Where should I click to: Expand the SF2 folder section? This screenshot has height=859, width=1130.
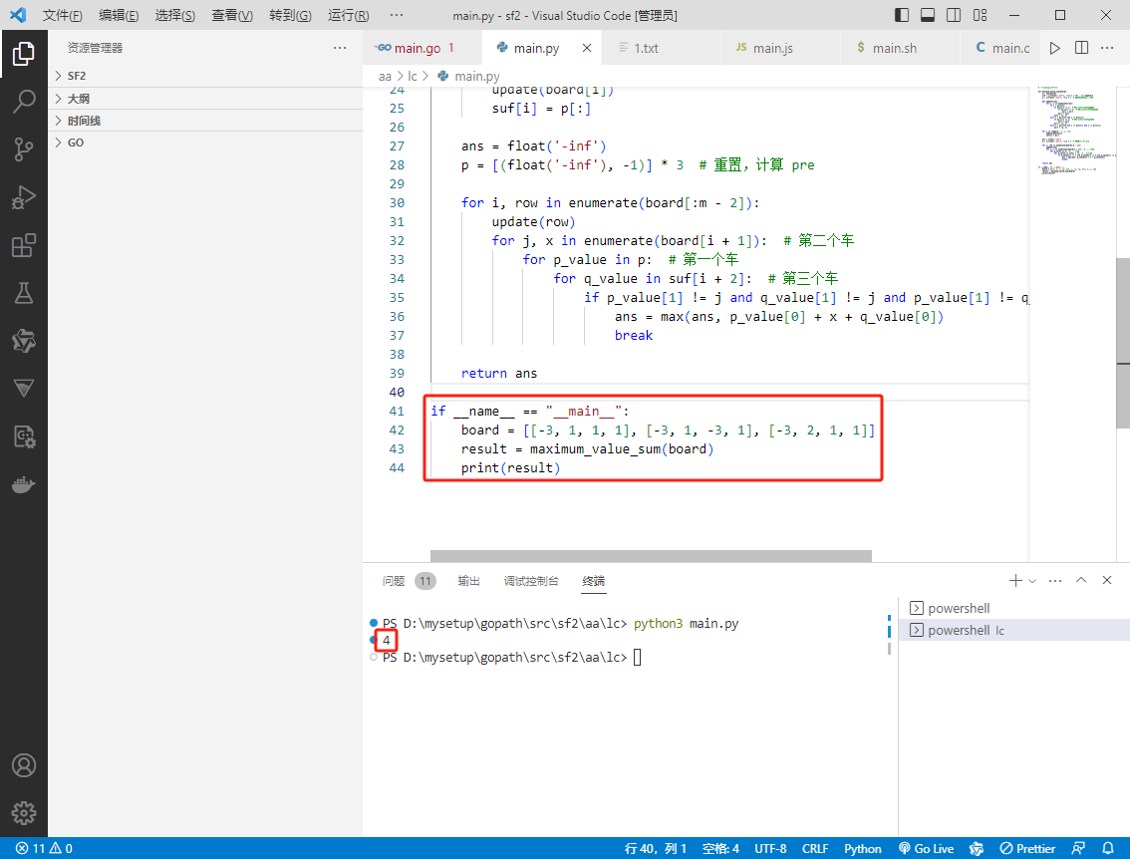click(204, 76)
